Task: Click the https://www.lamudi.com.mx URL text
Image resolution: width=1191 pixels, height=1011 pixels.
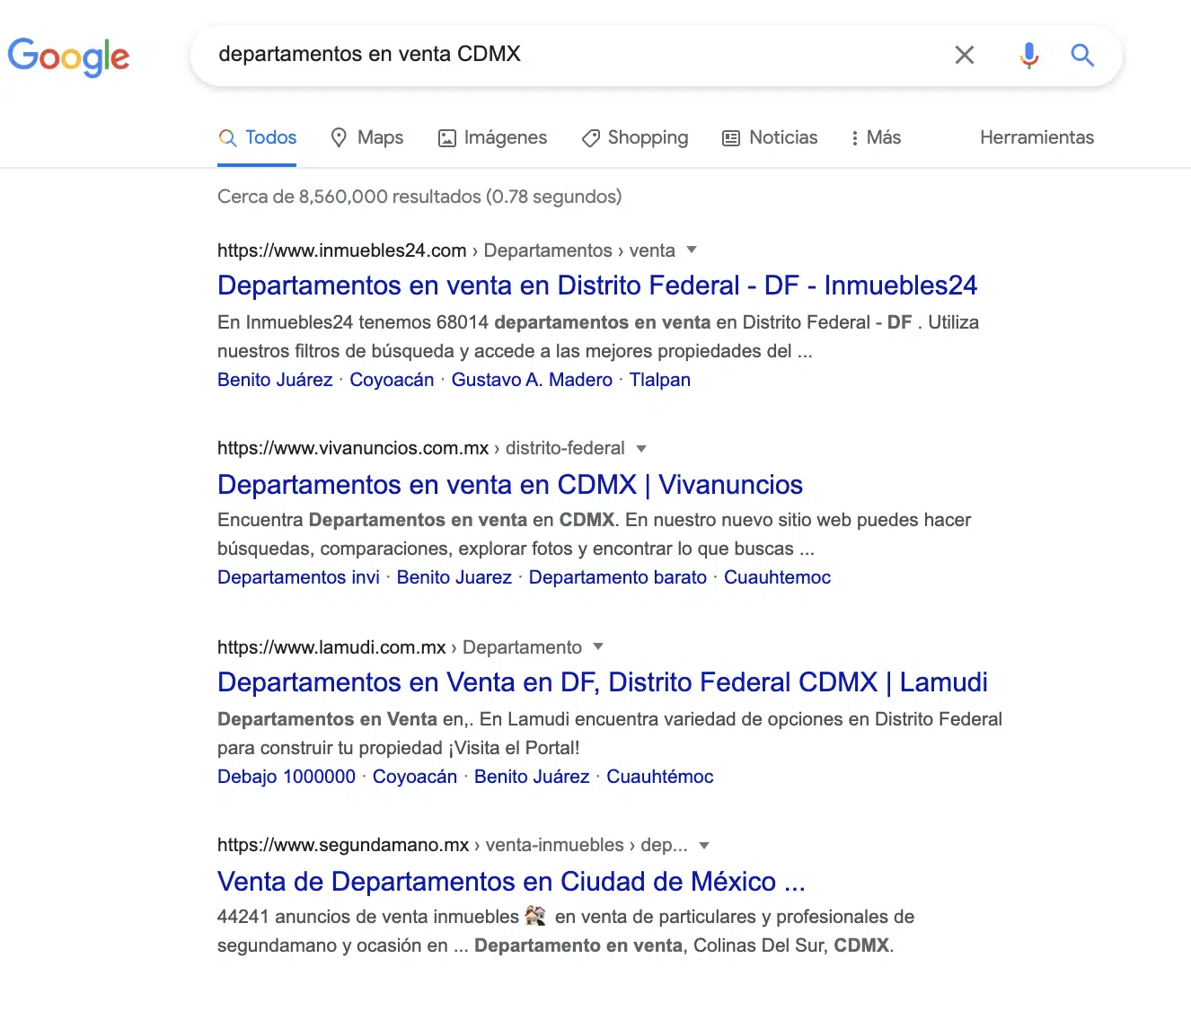Action: coord(331,647)
